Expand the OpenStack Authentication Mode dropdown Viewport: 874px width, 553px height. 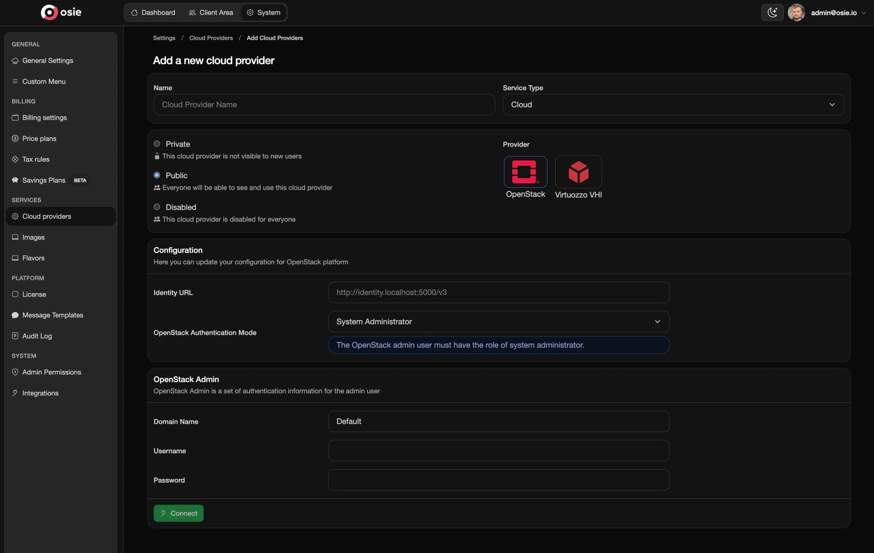point(498,322)
